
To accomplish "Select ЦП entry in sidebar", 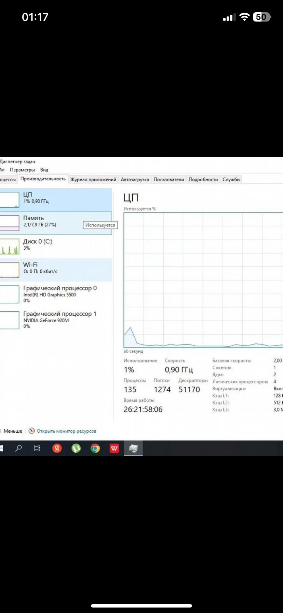I will [x=56, y=200].
